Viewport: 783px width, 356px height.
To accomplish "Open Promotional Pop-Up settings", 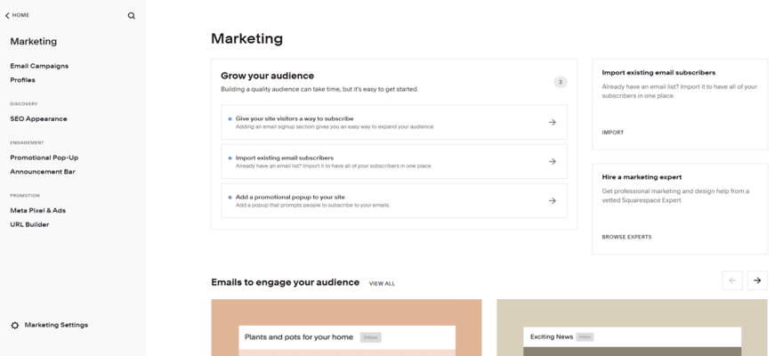I will click(x=44, y=158).
